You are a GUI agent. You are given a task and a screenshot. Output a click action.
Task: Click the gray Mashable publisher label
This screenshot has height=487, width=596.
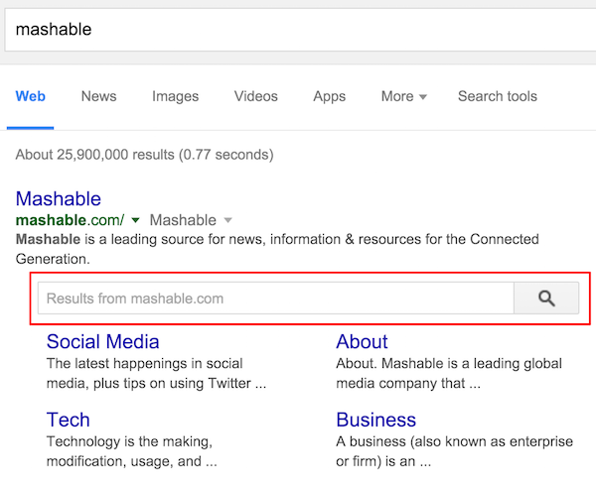[x=183, y=220]
